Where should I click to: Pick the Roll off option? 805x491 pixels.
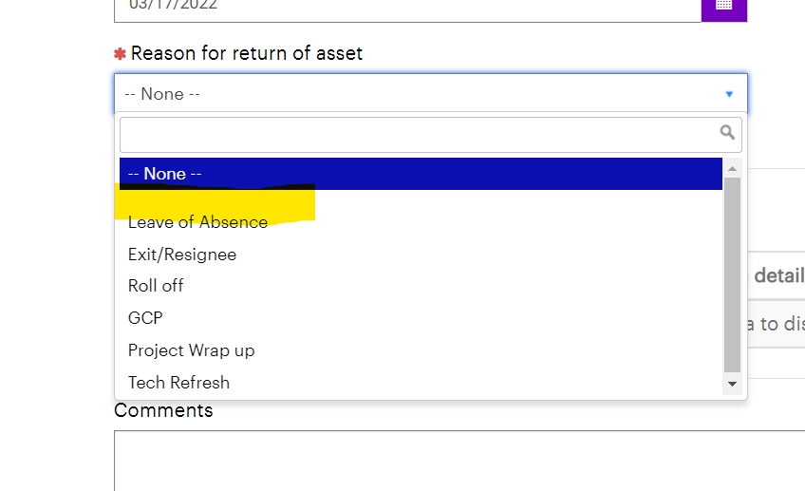click(156, 286)
